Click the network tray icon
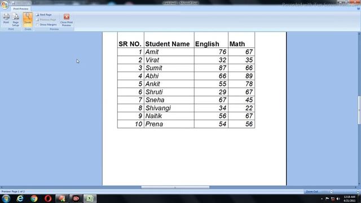The image size is (361, 203). pos(333,199)
